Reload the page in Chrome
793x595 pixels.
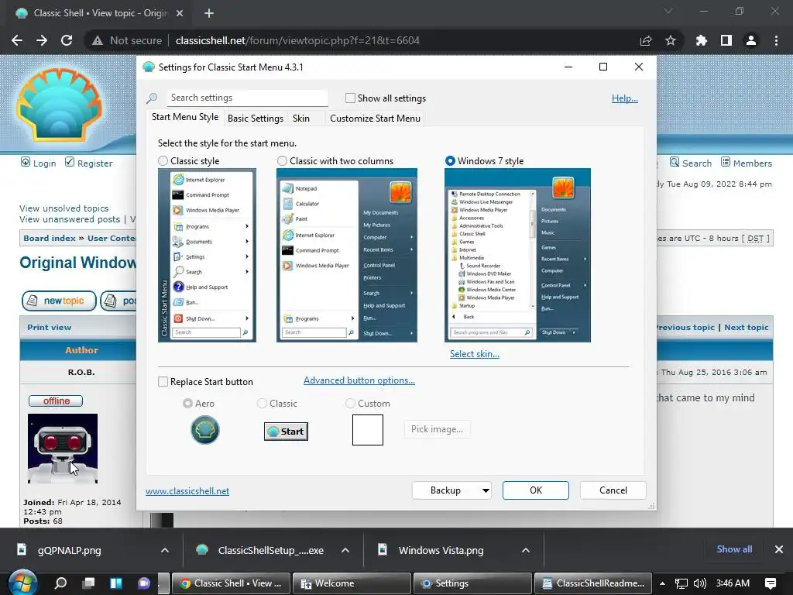click(x=67, y=40)
